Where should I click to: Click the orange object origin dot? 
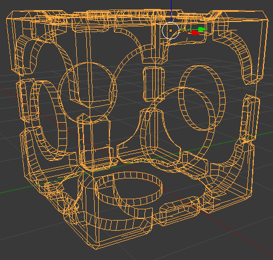(171, 30)
